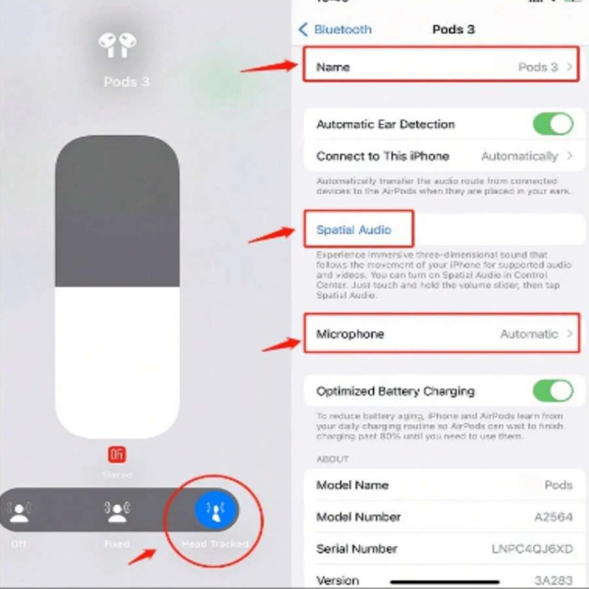
Task: Tap the home indicator bar at bottom
Action: coord(445,582)
